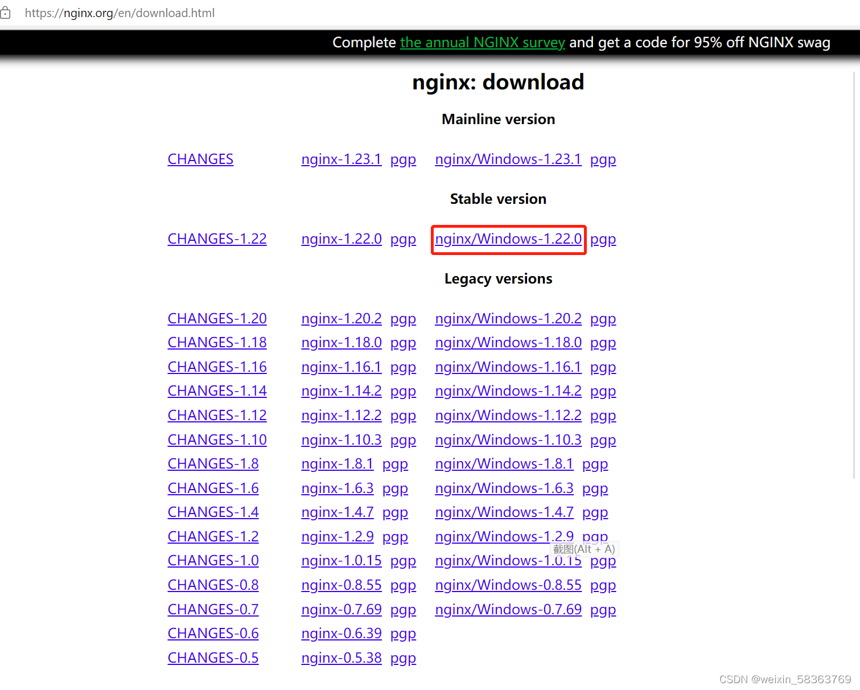
Task: Open nginx/Windows-0.8.55 legacy download
Action: point(508,585)
